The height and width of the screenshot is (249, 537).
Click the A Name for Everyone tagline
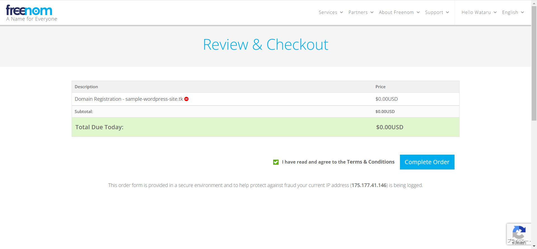32,19
